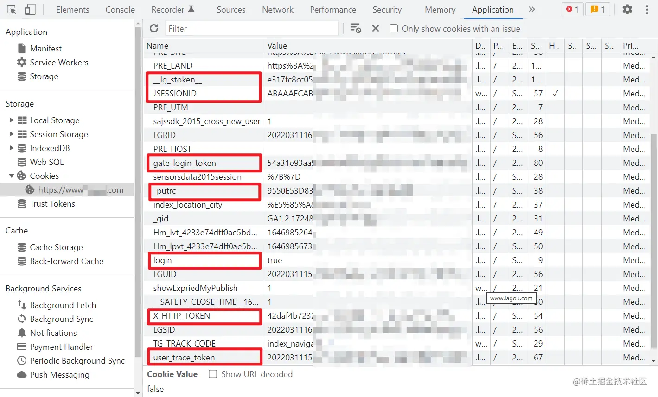Collapse the Cookies tree node
The width and height of the screenshot is (658, 397).
tap(11, 176)
